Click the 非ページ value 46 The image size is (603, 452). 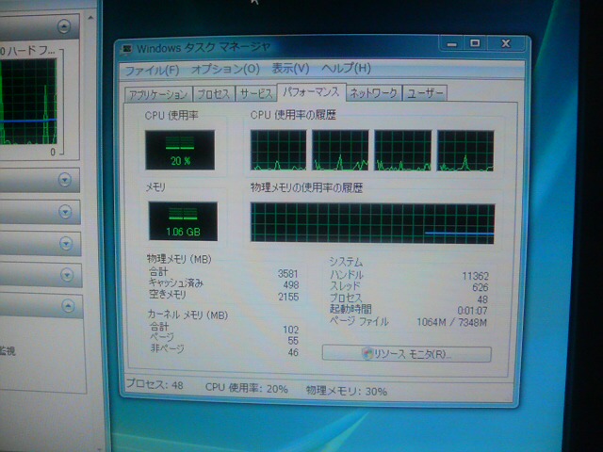click(293, 352)
